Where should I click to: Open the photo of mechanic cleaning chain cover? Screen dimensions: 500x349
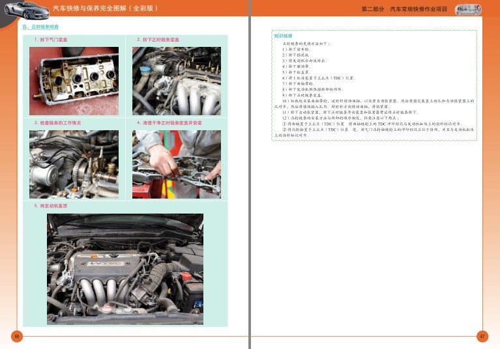coord(177,164)
